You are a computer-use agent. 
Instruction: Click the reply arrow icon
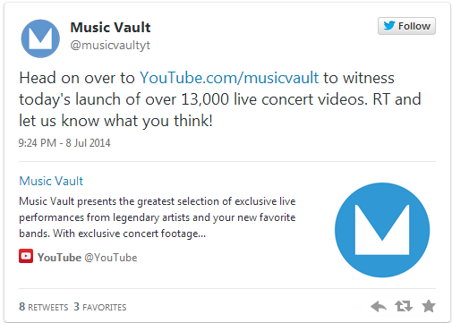pos(379,306)
